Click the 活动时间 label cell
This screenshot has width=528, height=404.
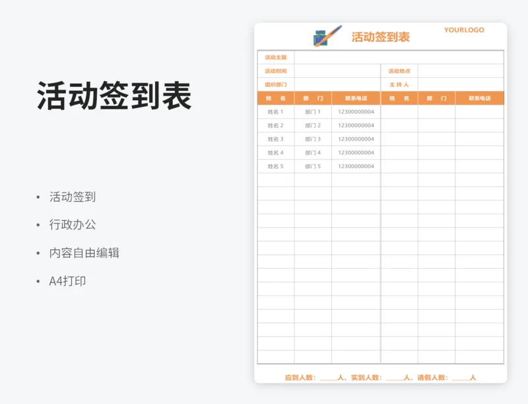point(276,71)
